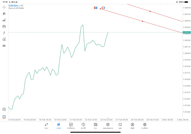Open the Settings gear tab (การตั้งค่า)
The image size is (191, 134).
pyautogui.click(x=145, y=126)
